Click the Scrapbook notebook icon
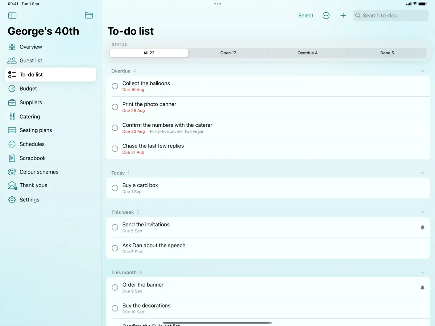This screenshot has height=326, width=435. (12, 158)
